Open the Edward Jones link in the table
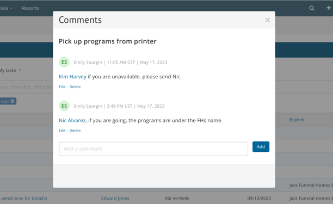Screen dimensions: 333x204 tap(115, 198)
